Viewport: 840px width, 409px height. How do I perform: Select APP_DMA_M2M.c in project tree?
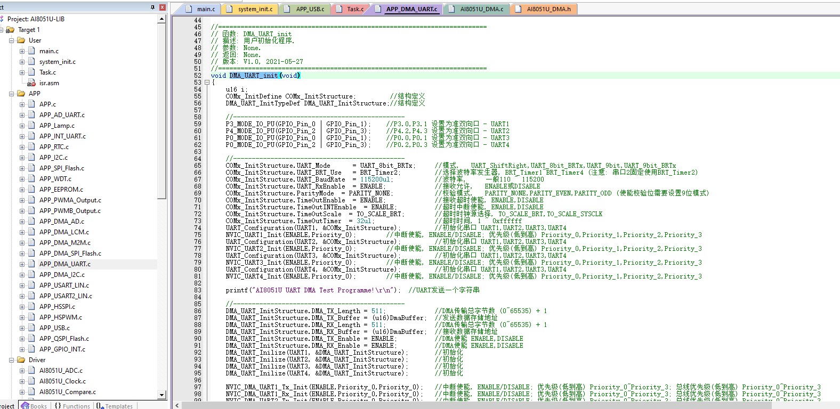65,243
